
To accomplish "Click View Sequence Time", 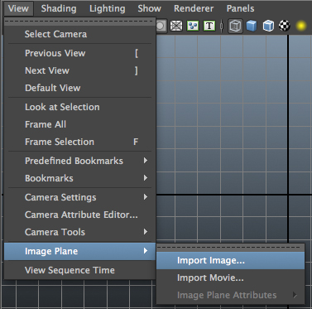I will coord(80,270).
